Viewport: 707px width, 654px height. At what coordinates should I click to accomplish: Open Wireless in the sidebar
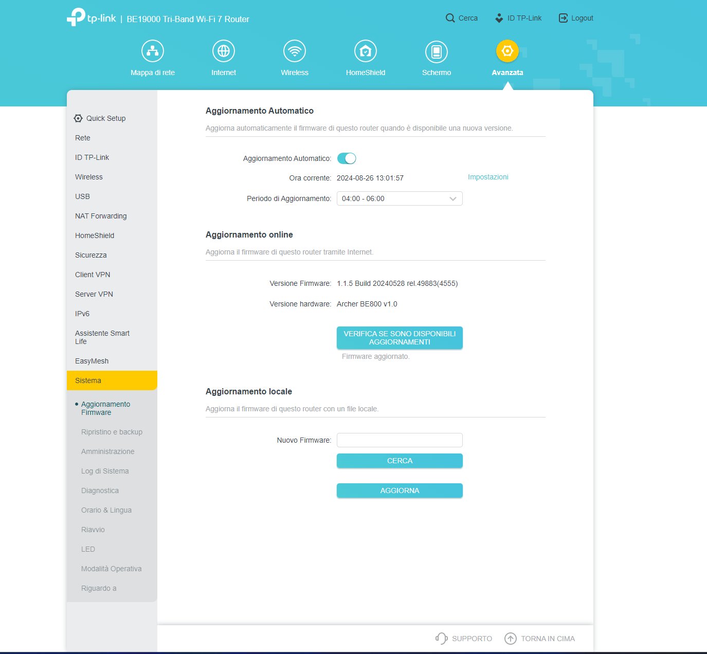coord(89,177)
